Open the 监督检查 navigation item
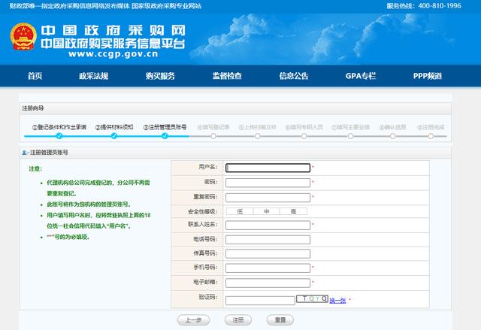The width and height of the screenshot is (481, 330). click(227, 76)
